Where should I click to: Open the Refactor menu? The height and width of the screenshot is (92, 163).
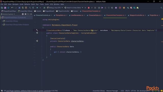click(27, 4)
